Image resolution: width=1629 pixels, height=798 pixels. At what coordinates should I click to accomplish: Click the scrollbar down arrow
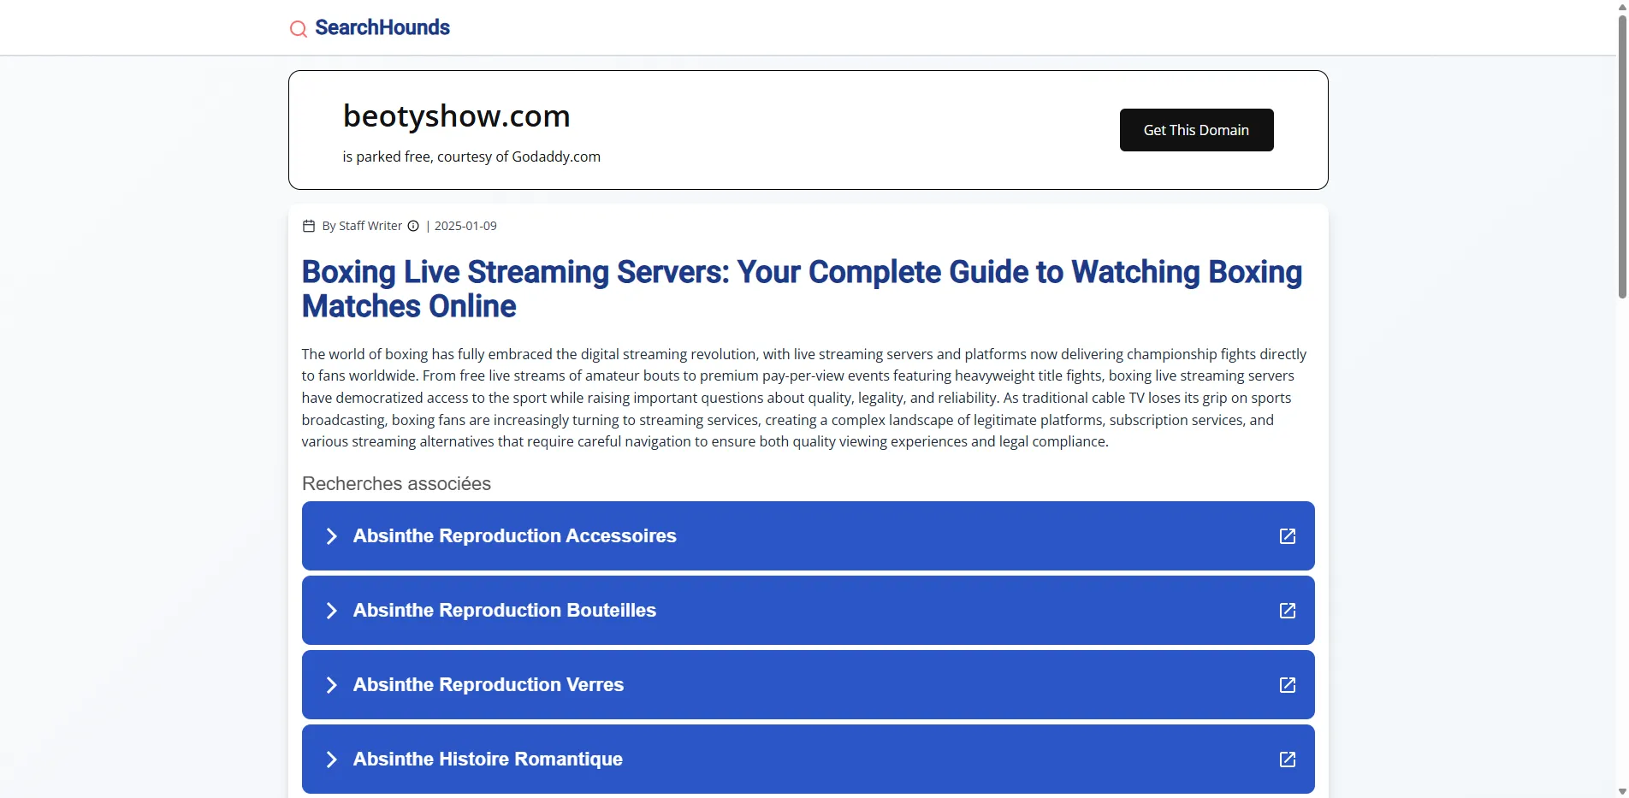(x=1621, y=791)
